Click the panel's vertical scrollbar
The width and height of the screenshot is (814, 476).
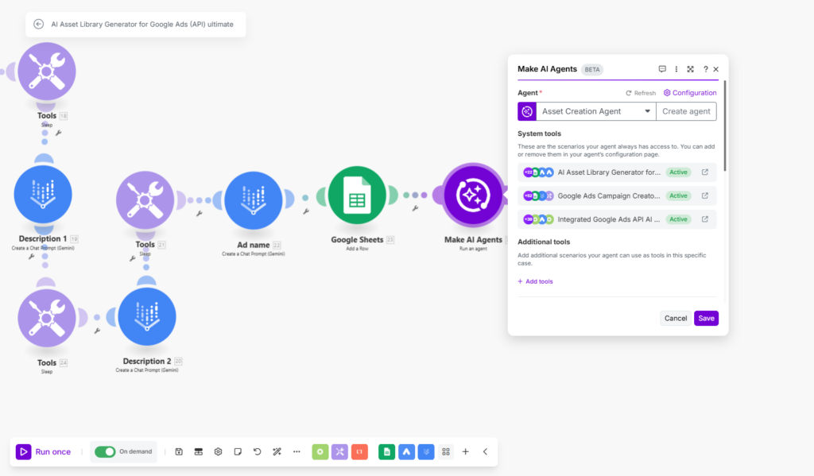(725, 126)
